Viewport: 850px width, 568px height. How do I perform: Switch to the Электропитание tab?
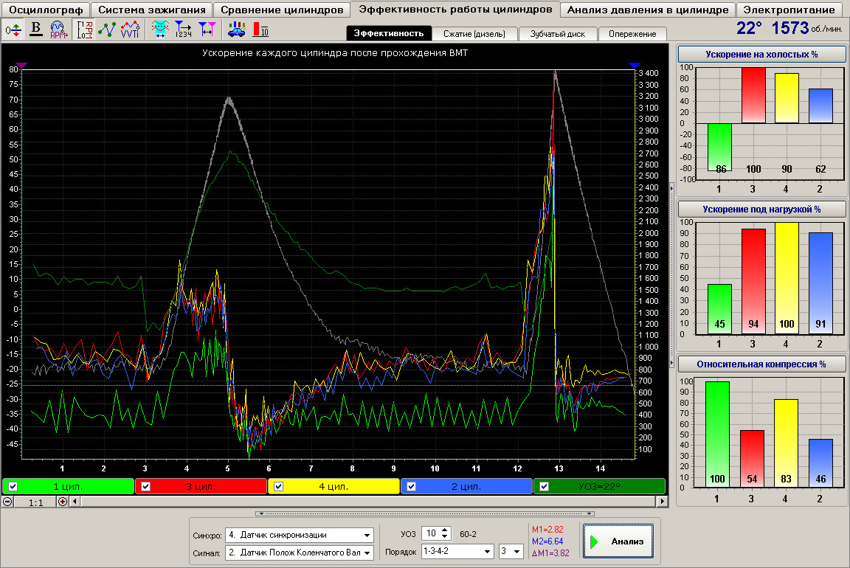(x=789, y=10)
